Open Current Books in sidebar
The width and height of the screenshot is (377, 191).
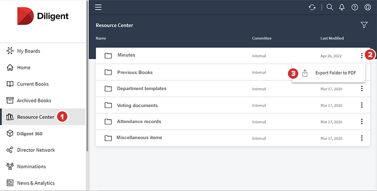coord(33,84)
